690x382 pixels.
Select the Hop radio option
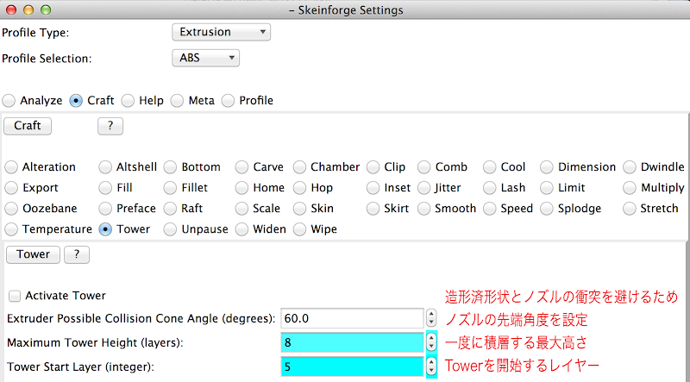pos(299,188)
